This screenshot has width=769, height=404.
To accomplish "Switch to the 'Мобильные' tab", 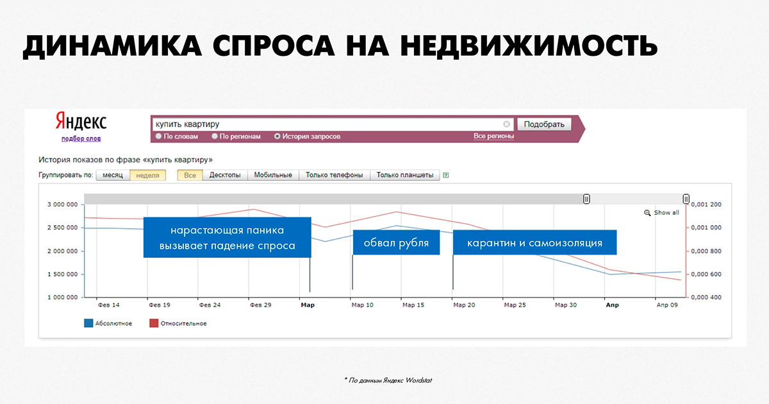I will pyautogui.click(x=273, y=175).
